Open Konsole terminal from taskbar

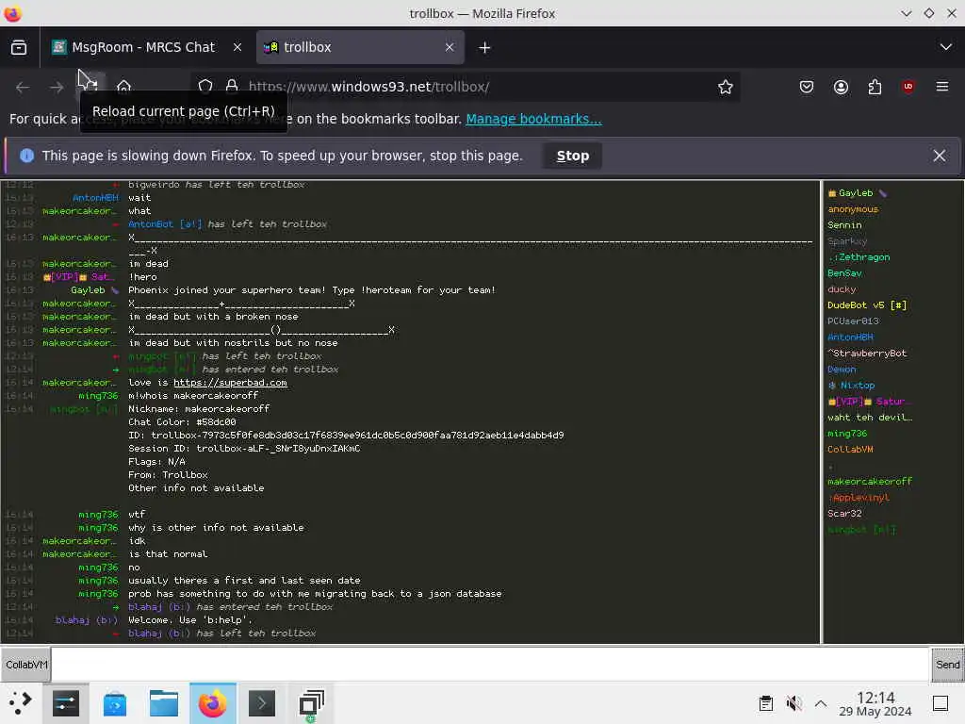(x=262, y=703)
